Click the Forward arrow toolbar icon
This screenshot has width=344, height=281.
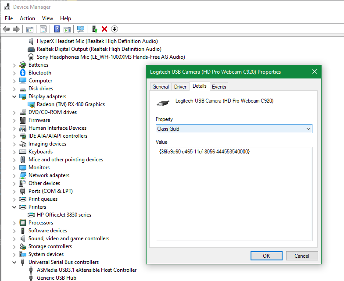pyautogui.click(x=16, y=29)
